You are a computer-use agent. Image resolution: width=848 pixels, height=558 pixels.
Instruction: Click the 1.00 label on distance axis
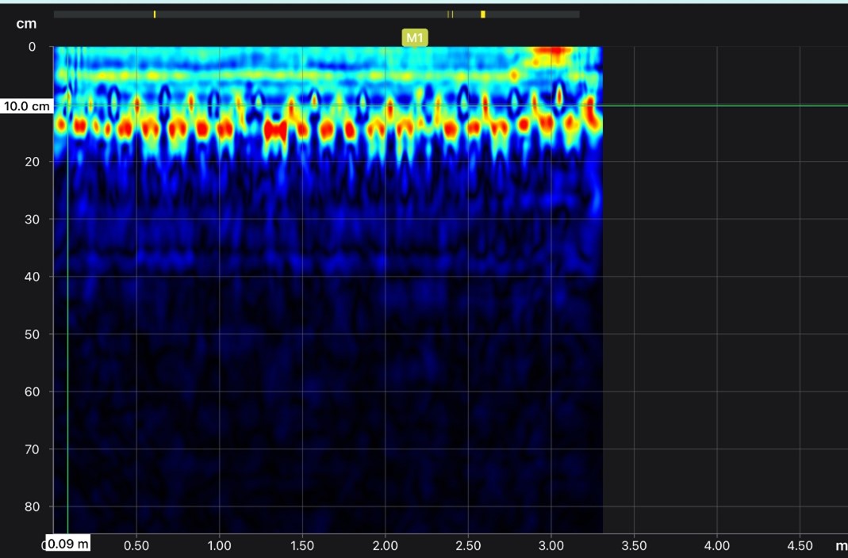219,546
